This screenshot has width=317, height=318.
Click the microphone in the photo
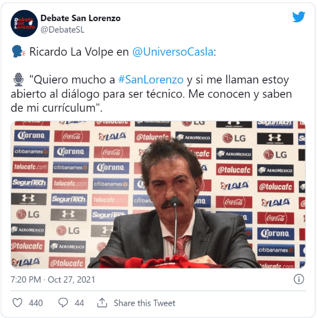pos(174,221)
